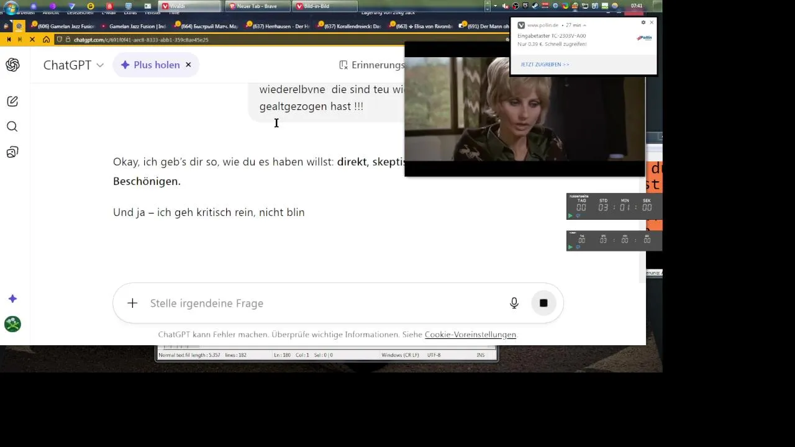Show hidden tray icons with the arrow
Screen dimensions: 795x447
[495, 6]
